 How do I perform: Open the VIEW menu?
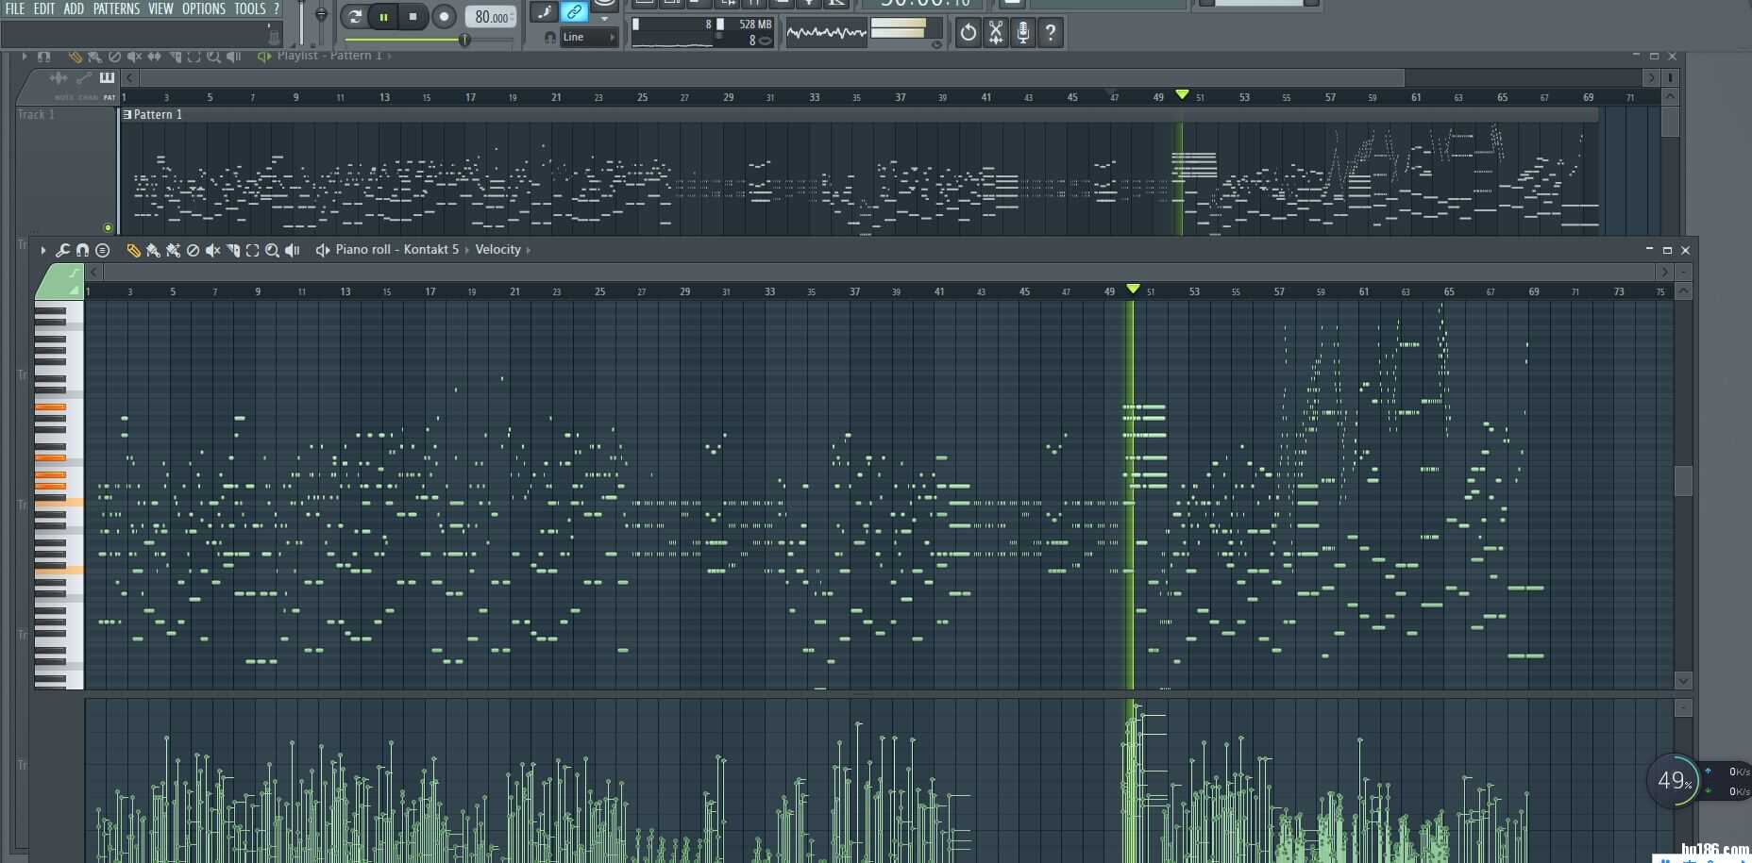(x=160, y=8)
